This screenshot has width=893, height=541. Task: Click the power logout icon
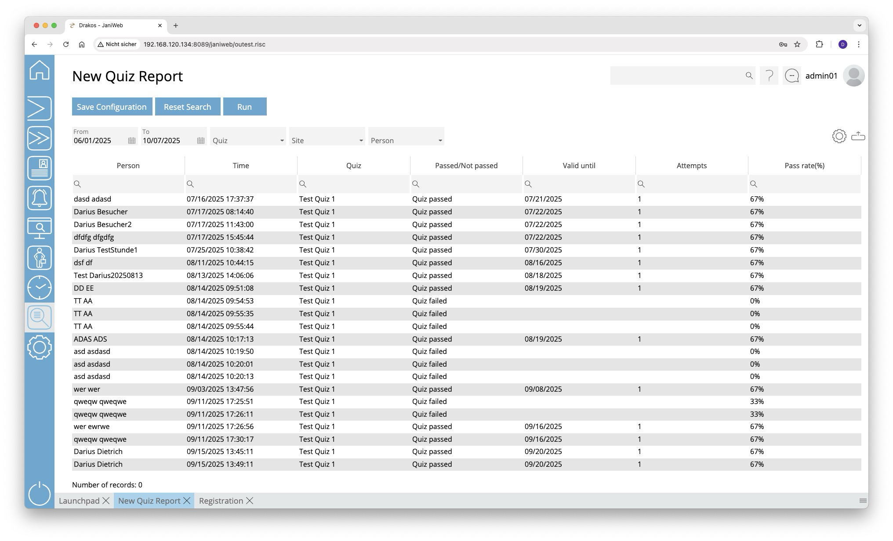click(40, 493)
